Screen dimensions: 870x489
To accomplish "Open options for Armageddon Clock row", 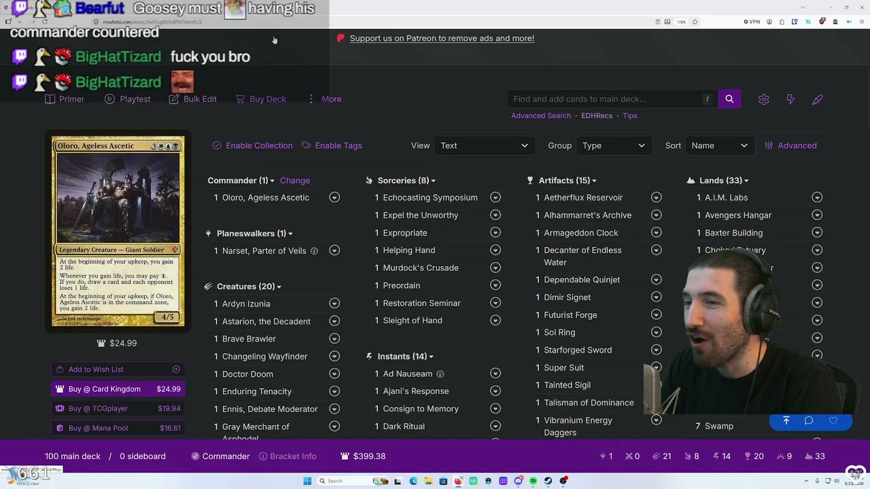I will [x=657, y=233].
